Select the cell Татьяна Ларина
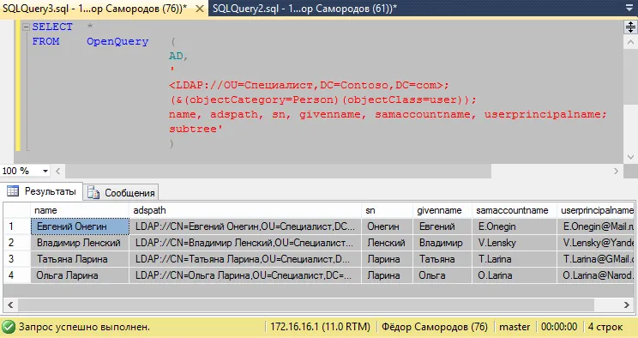638x338 pixels. coord(80,259)
